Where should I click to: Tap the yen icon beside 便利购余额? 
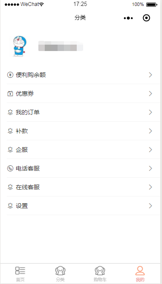10,75
